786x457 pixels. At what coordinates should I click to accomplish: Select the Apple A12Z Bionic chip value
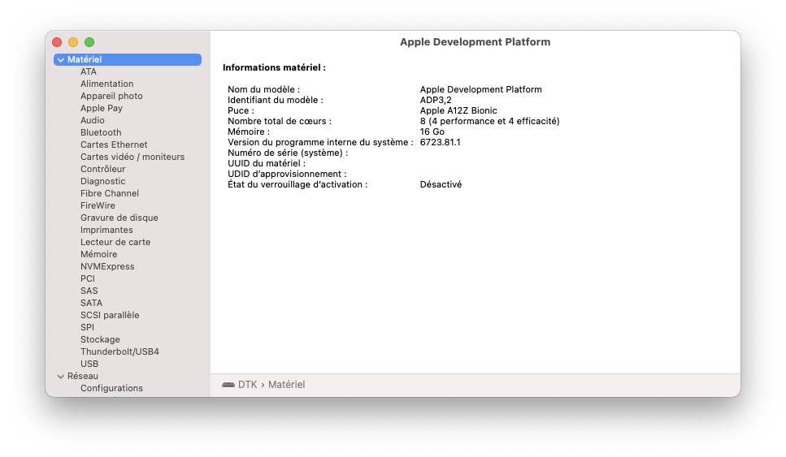point(458,110)
